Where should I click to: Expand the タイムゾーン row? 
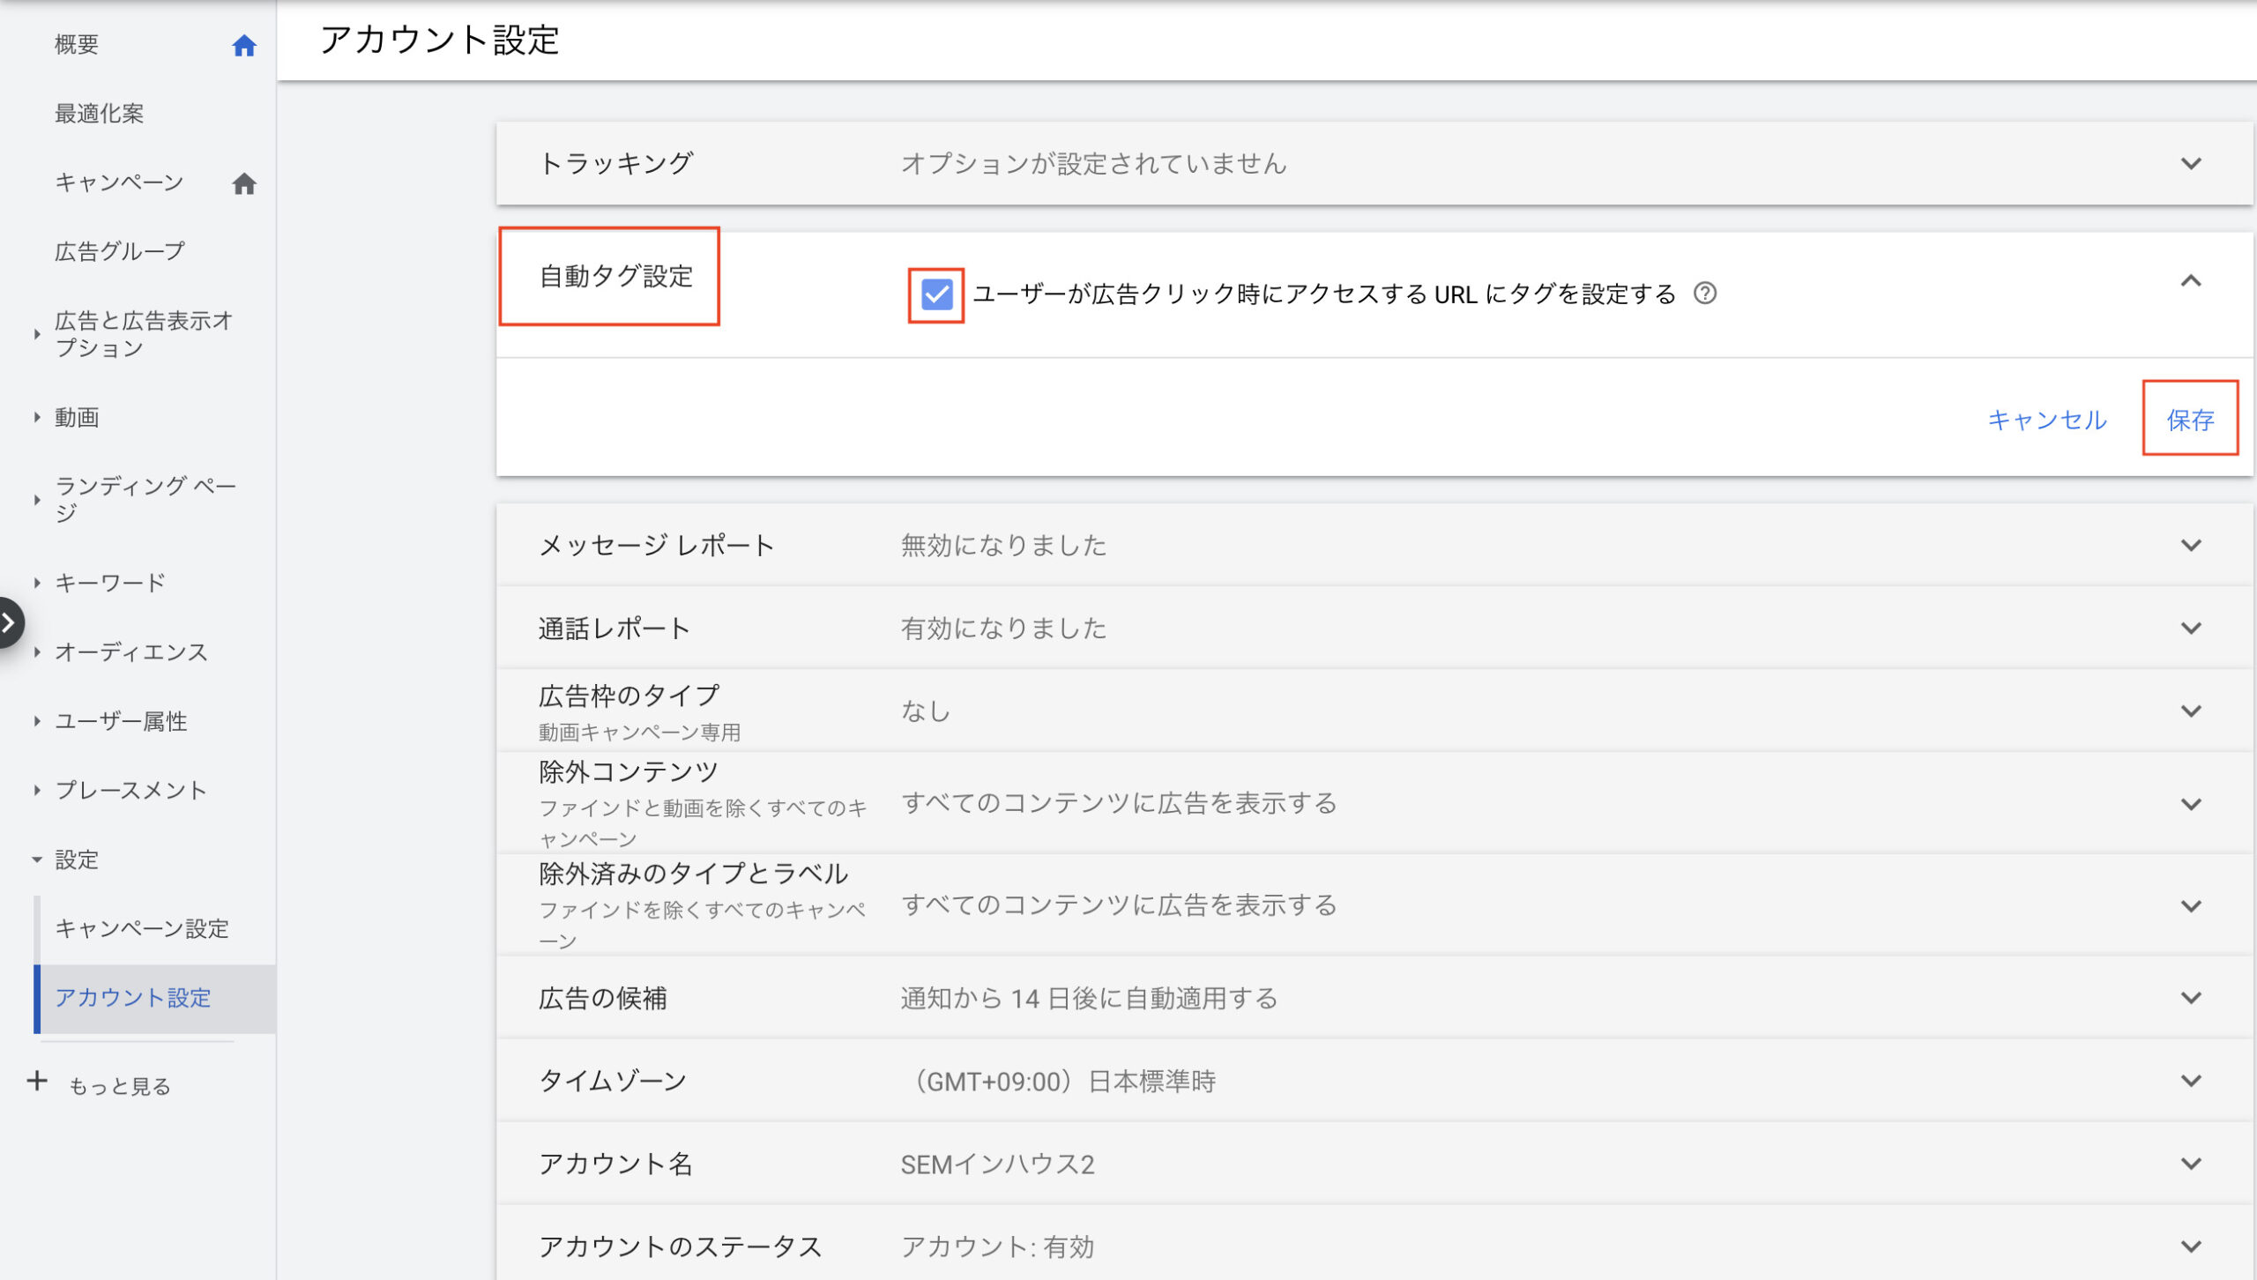point(2191,1081)
